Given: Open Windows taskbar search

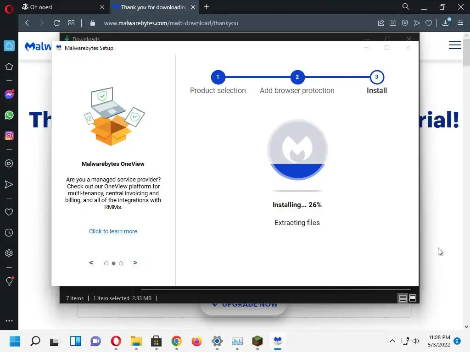Looking at the screenshot, I should (35, 341).
